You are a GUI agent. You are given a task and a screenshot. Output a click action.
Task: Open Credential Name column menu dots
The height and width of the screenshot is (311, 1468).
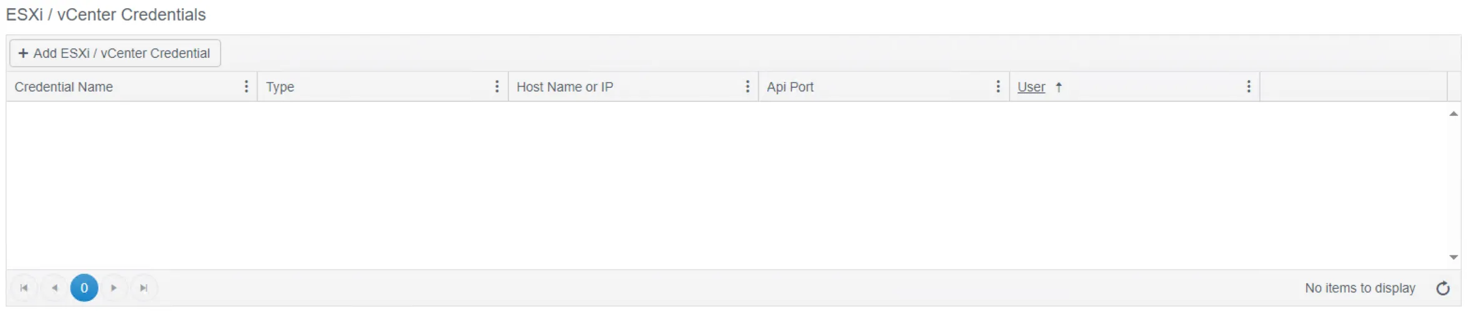pos(246,87)
